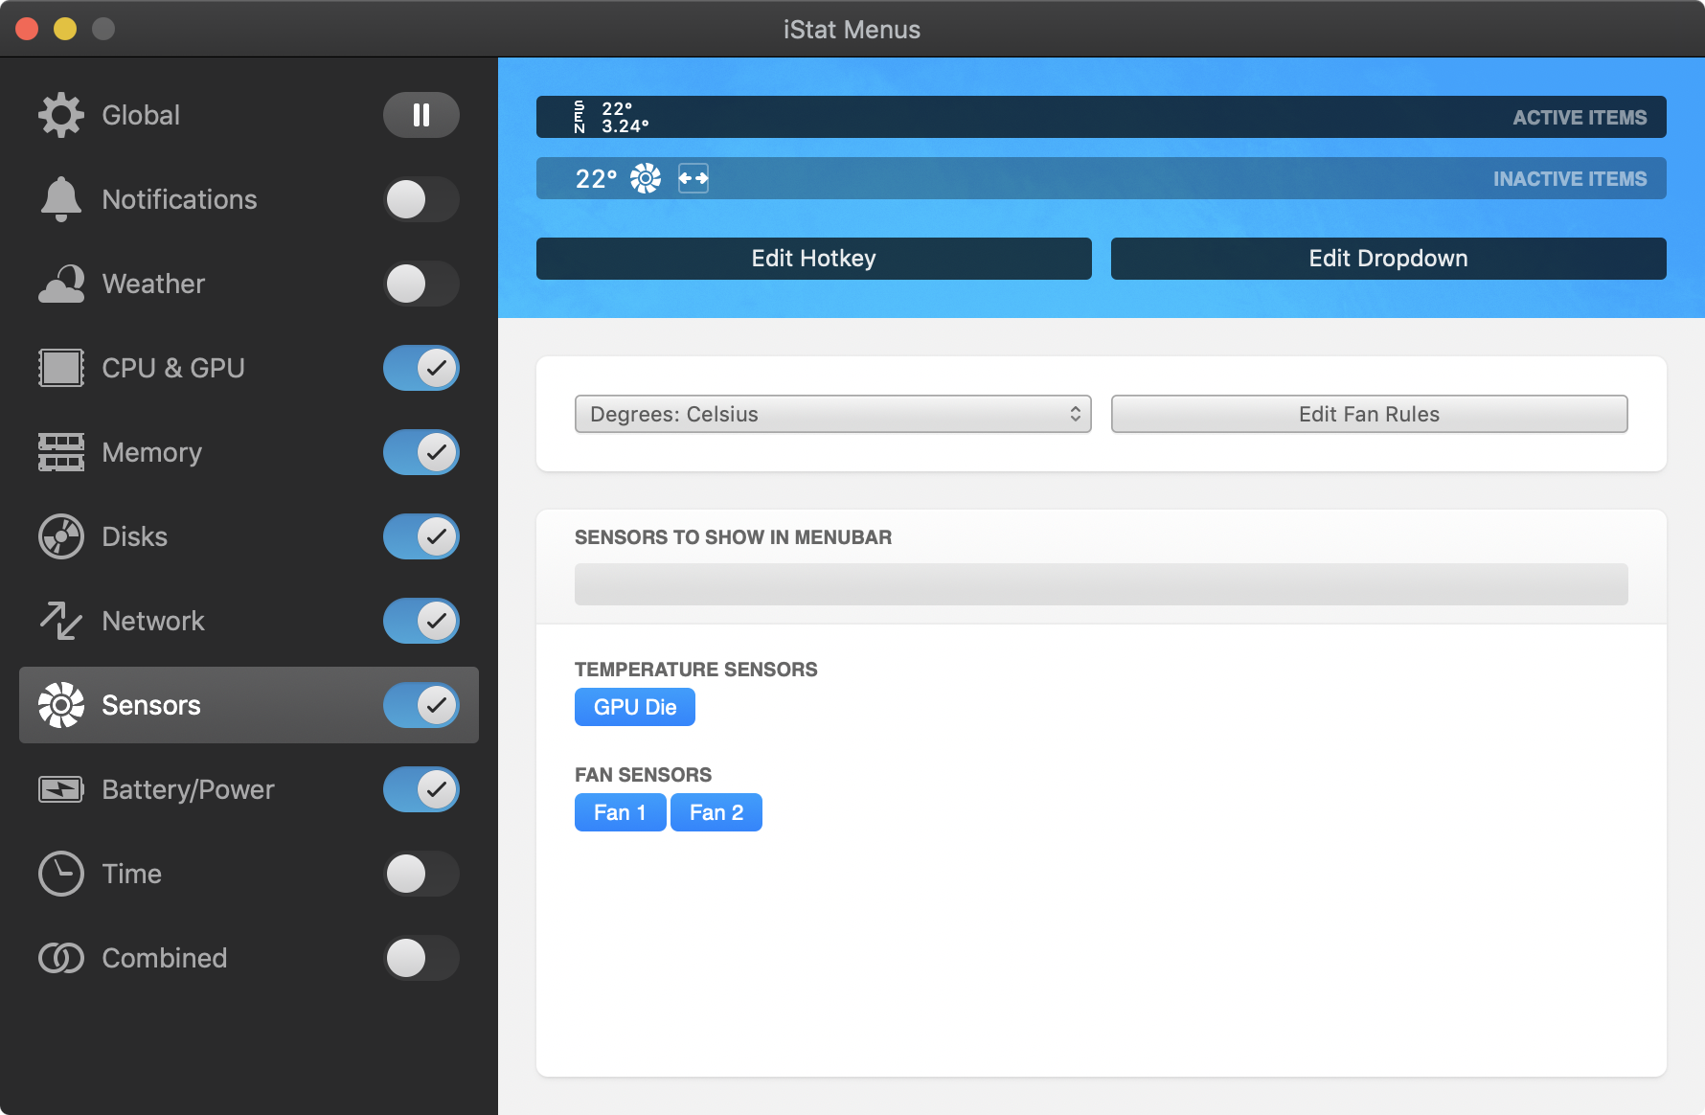The width and height of the screenshot is (1705, 1115).
Task: Click the Edit Dropdown button
Action: 1389,259
